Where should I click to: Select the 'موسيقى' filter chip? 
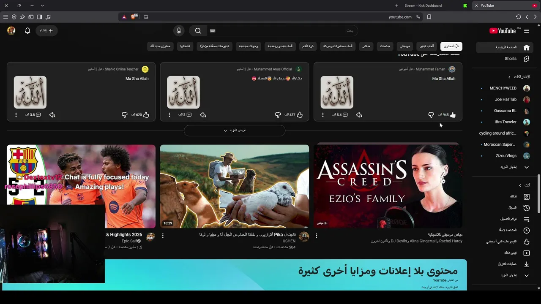click(x=405, y=46)
